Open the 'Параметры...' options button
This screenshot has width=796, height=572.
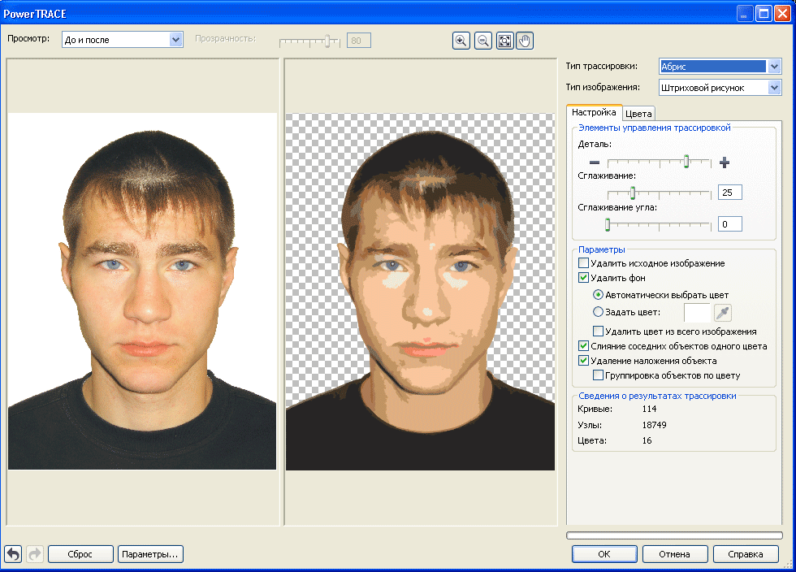pyautogui.click(x=150, y=554)
